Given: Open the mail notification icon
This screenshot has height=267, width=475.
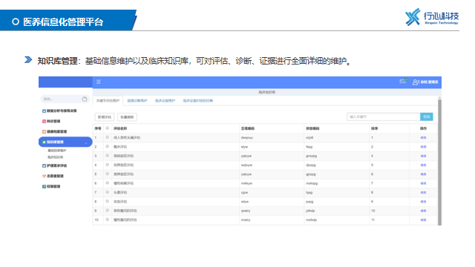Looking at the screenshot, I should point(402,82).
